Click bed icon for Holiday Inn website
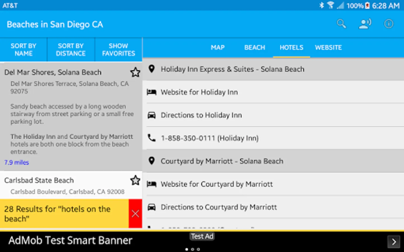This screenshot has width=404, height=252. click(x=151, y=92)
